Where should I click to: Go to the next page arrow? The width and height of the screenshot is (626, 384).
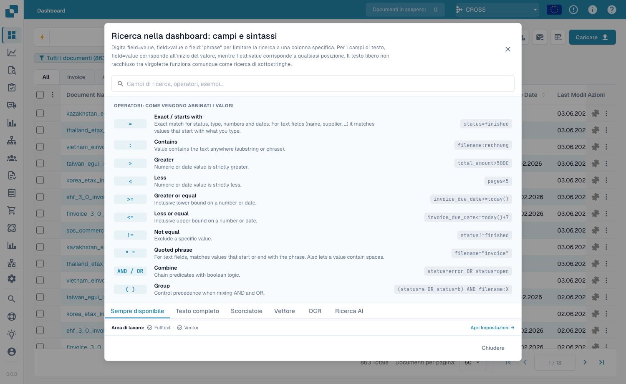[x=585, y=362]
